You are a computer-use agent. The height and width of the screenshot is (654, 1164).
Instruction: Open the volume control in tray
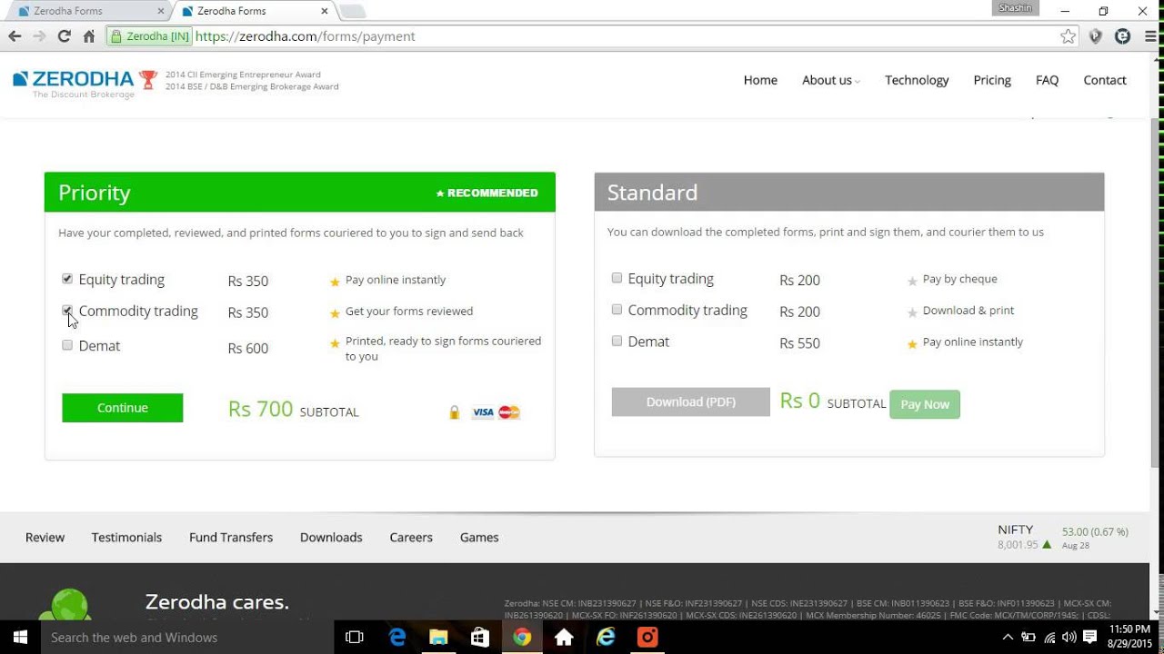(1069, 638)
